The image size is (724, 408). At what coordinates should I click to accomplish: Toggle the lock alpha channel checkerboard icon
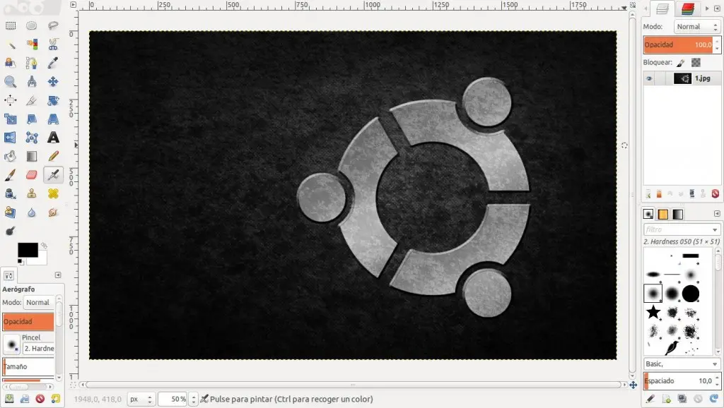point(696,62)
